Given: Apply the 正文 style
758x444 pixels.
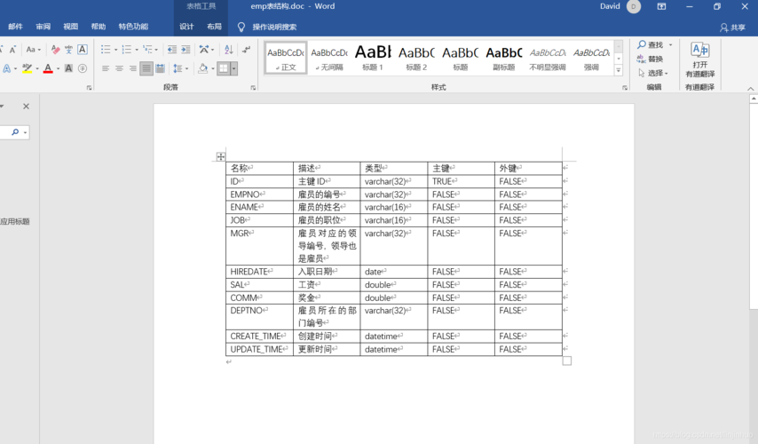Looking at the screenshot, I should (286, 58).
